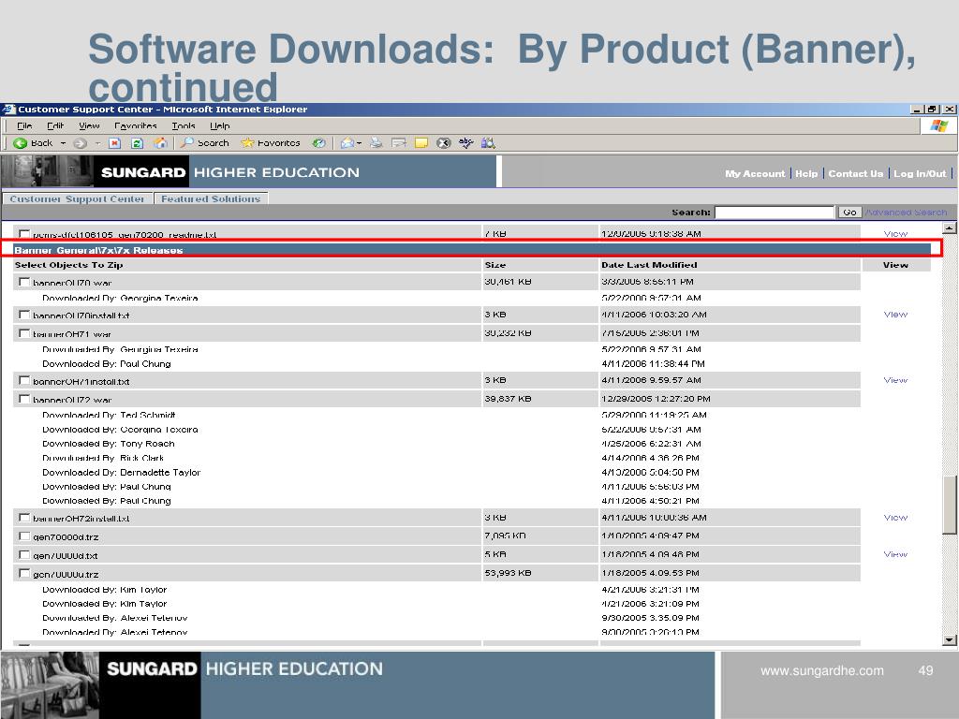Click the page scrollbar up arrow
959x719 pixels.
point(950,228)
